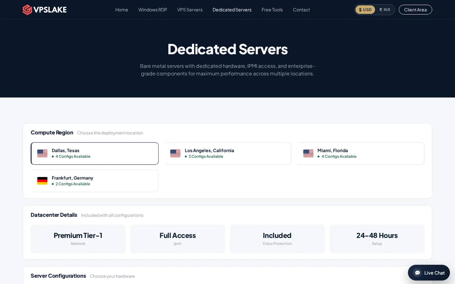Click the 'Choose the deployment location' text
455x284 pixels.
[x=110, y=133]
